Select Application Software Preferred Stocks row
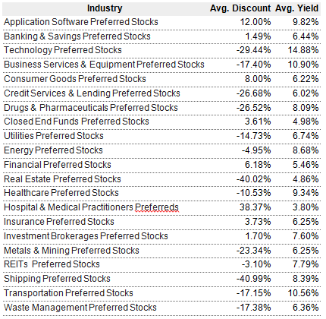This screenshot has width=326, height=319. (x=161, y=22)
